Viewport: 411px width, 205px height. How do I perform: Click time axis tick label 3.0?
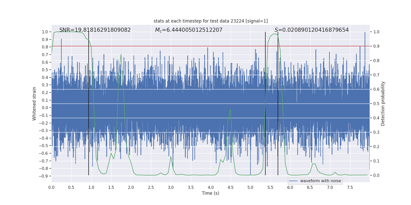coord(171,187)
